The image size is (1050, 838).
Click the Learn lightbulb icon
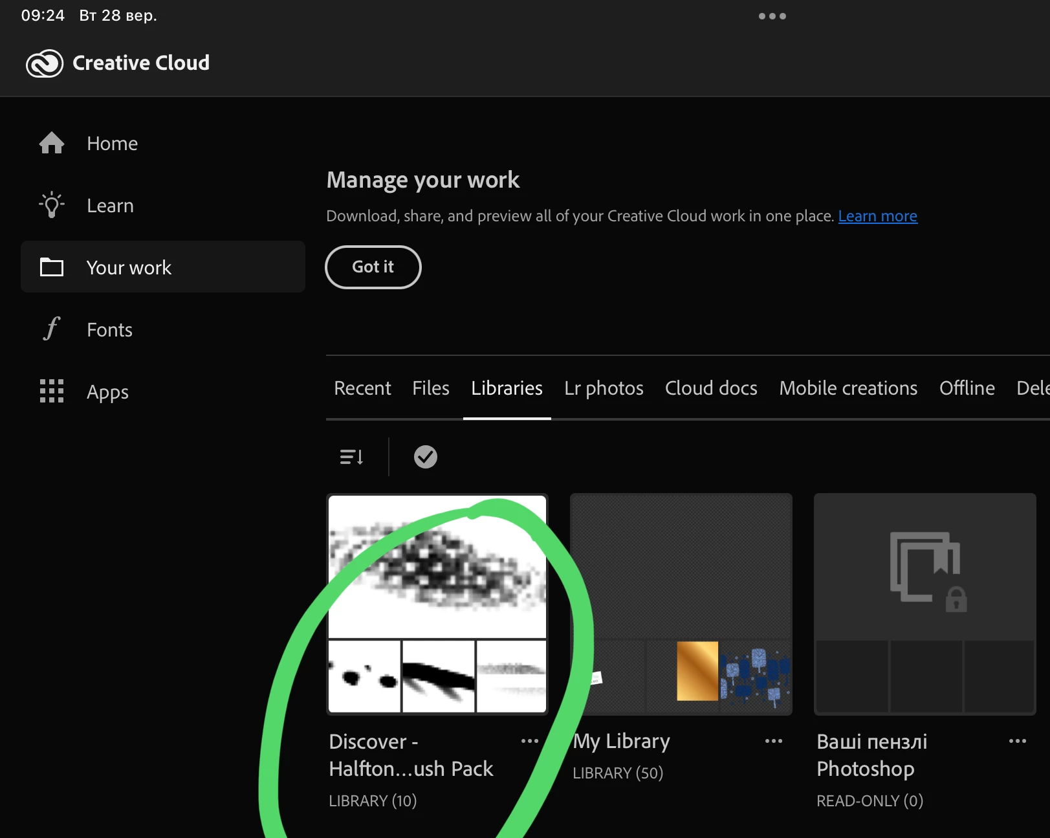[x=52, y=205]
